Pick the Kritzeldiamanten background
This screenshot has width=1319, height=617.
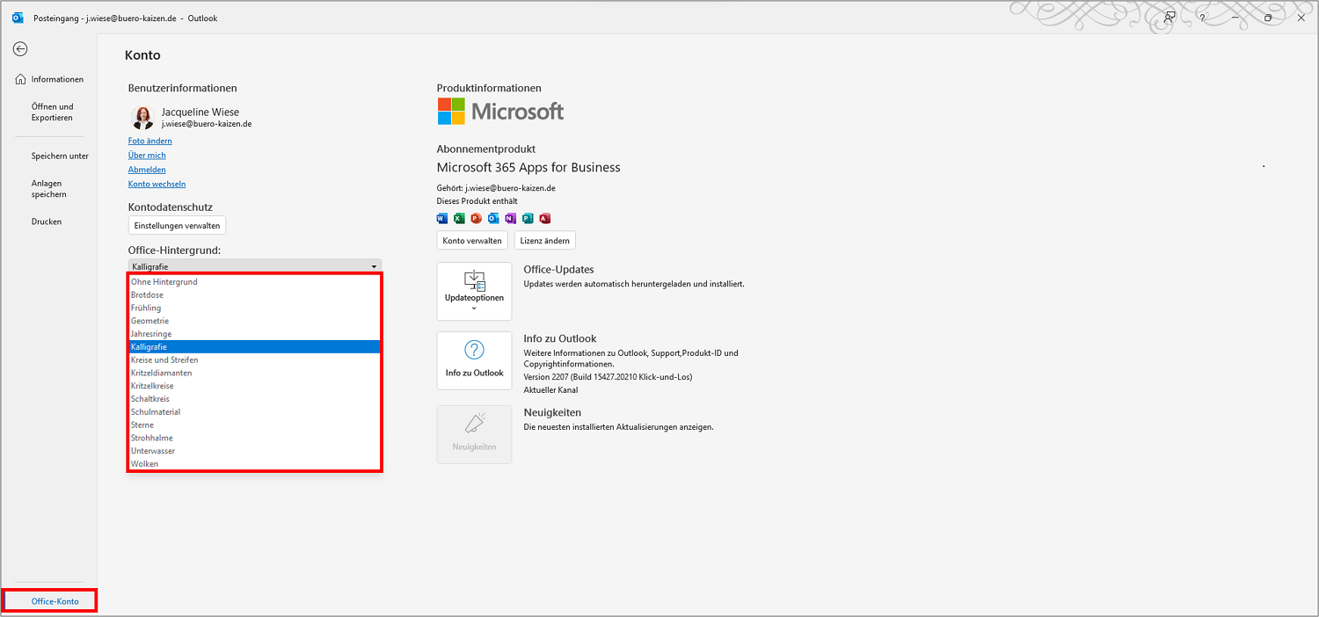tap(255, 373)
